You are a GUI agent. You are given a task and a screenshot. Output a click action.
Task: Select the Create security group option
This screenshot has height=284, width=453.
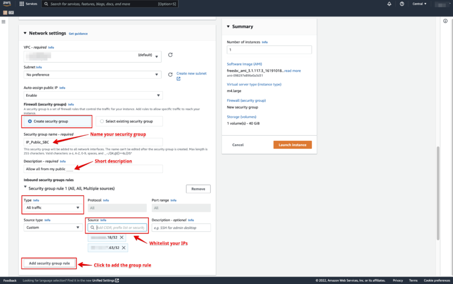(x=57, y=121)
